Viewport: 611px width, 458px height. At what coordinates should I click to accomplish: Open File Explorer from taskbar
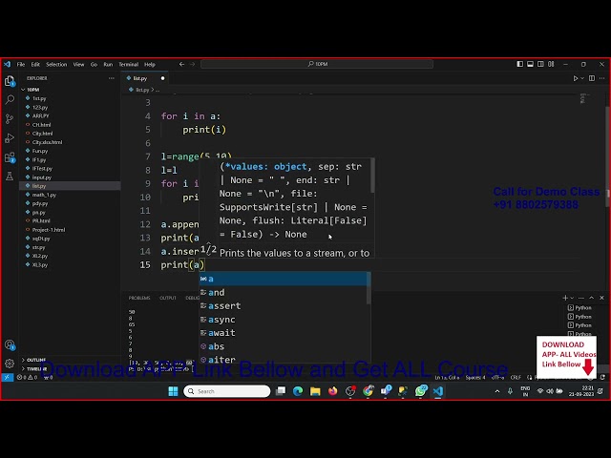tap(315, 391)
